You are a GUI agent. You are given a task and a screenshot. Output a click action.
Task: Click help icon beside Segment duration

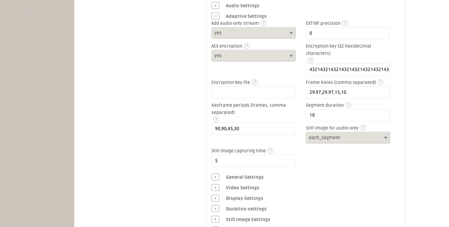[348, 105]
